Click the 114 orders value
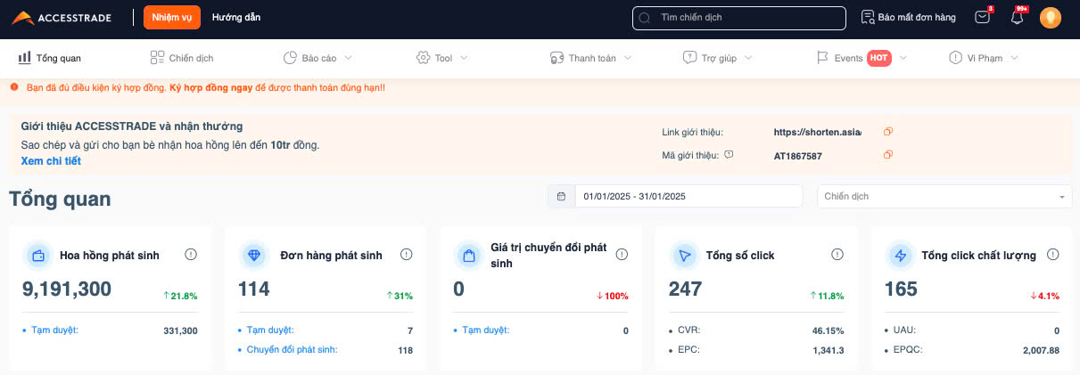The width and height of the screenshot is (1080, 375). 254,289
